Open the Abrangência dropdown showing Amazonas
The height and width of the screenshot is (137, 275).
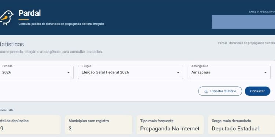pos(229,72)
